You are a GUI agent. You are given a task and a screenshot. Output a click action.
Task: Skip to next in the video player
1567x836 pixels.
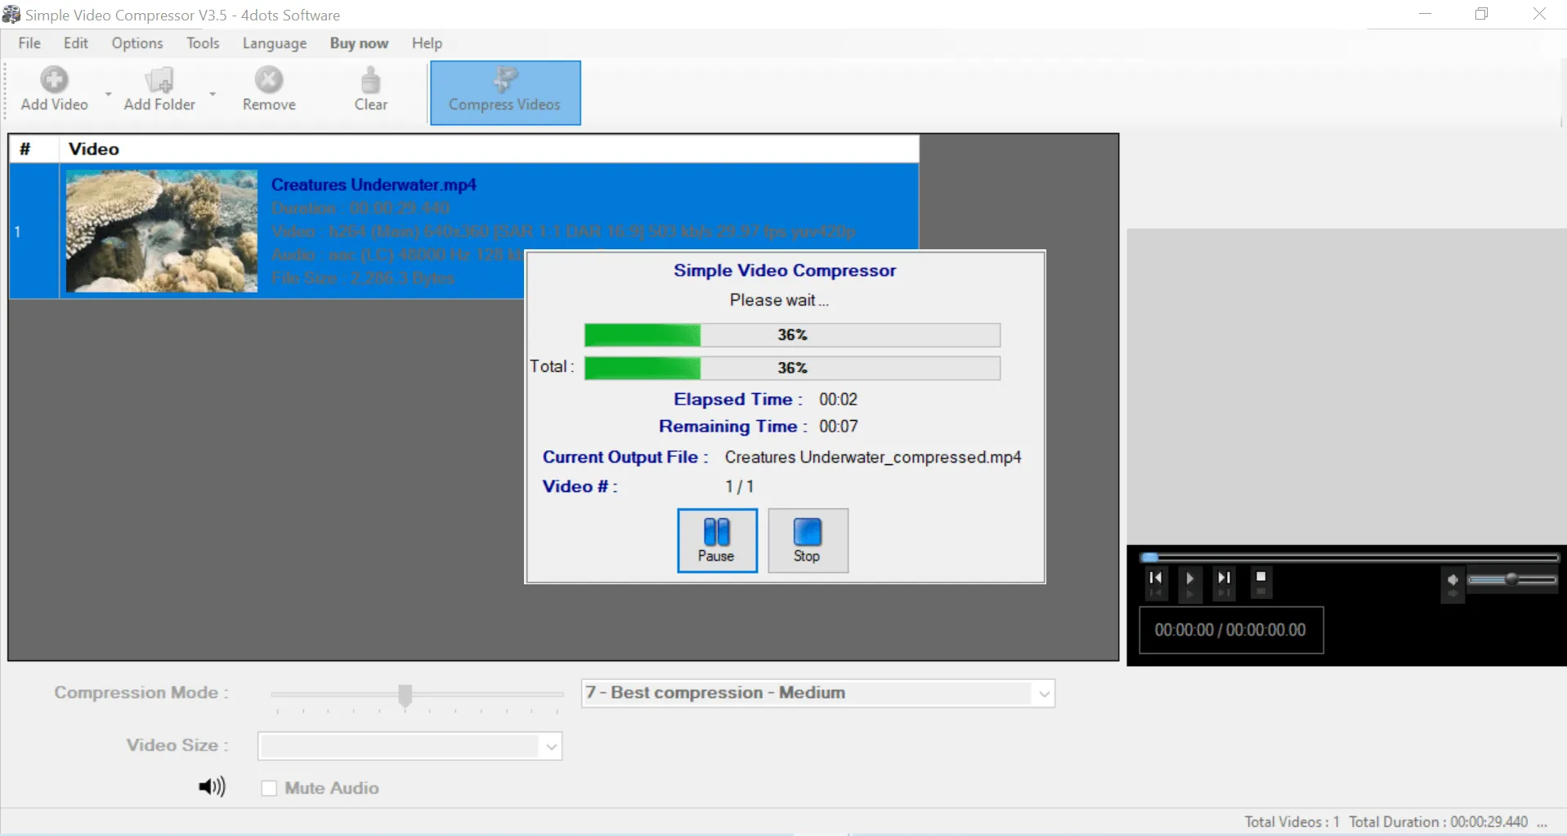coord(1224,578)
